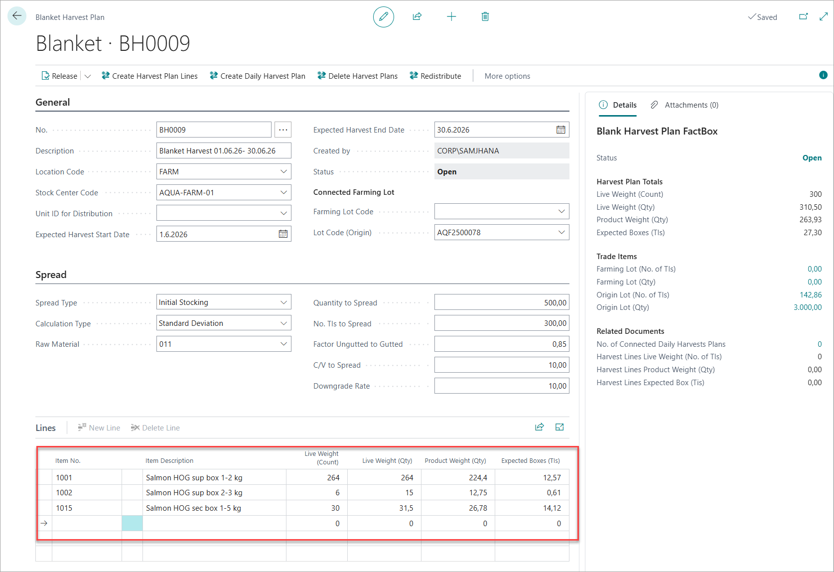
Task: Open Unit ID for Distribution dropdown
Action: [x=283, y=214]
